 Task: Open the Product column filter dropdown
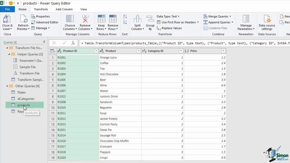139,51
